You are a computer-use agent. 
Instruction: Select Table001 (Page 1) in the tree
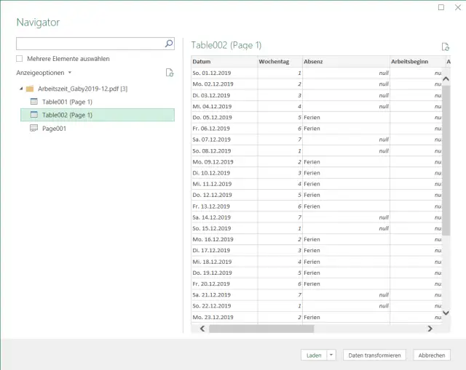[67, 102]
